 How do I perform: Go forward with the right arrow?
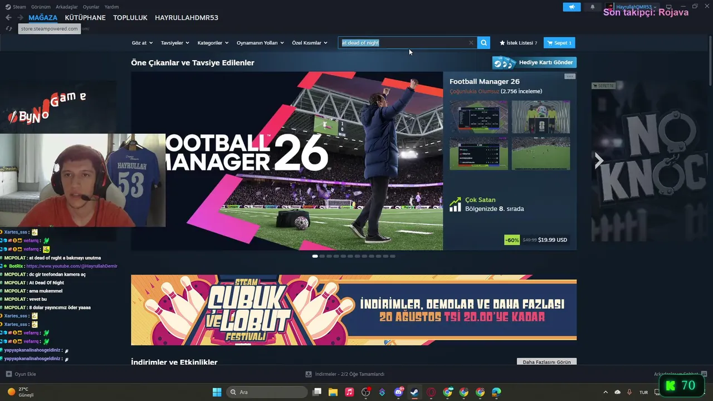[20, 18]
